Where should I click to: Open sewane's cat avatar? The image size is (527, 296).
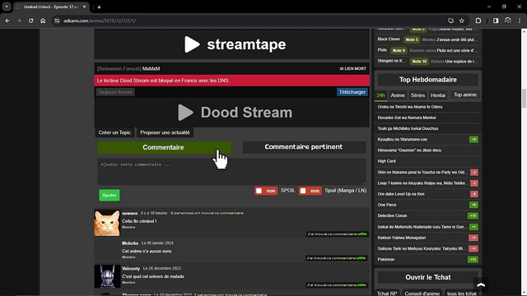pos(107,223)
